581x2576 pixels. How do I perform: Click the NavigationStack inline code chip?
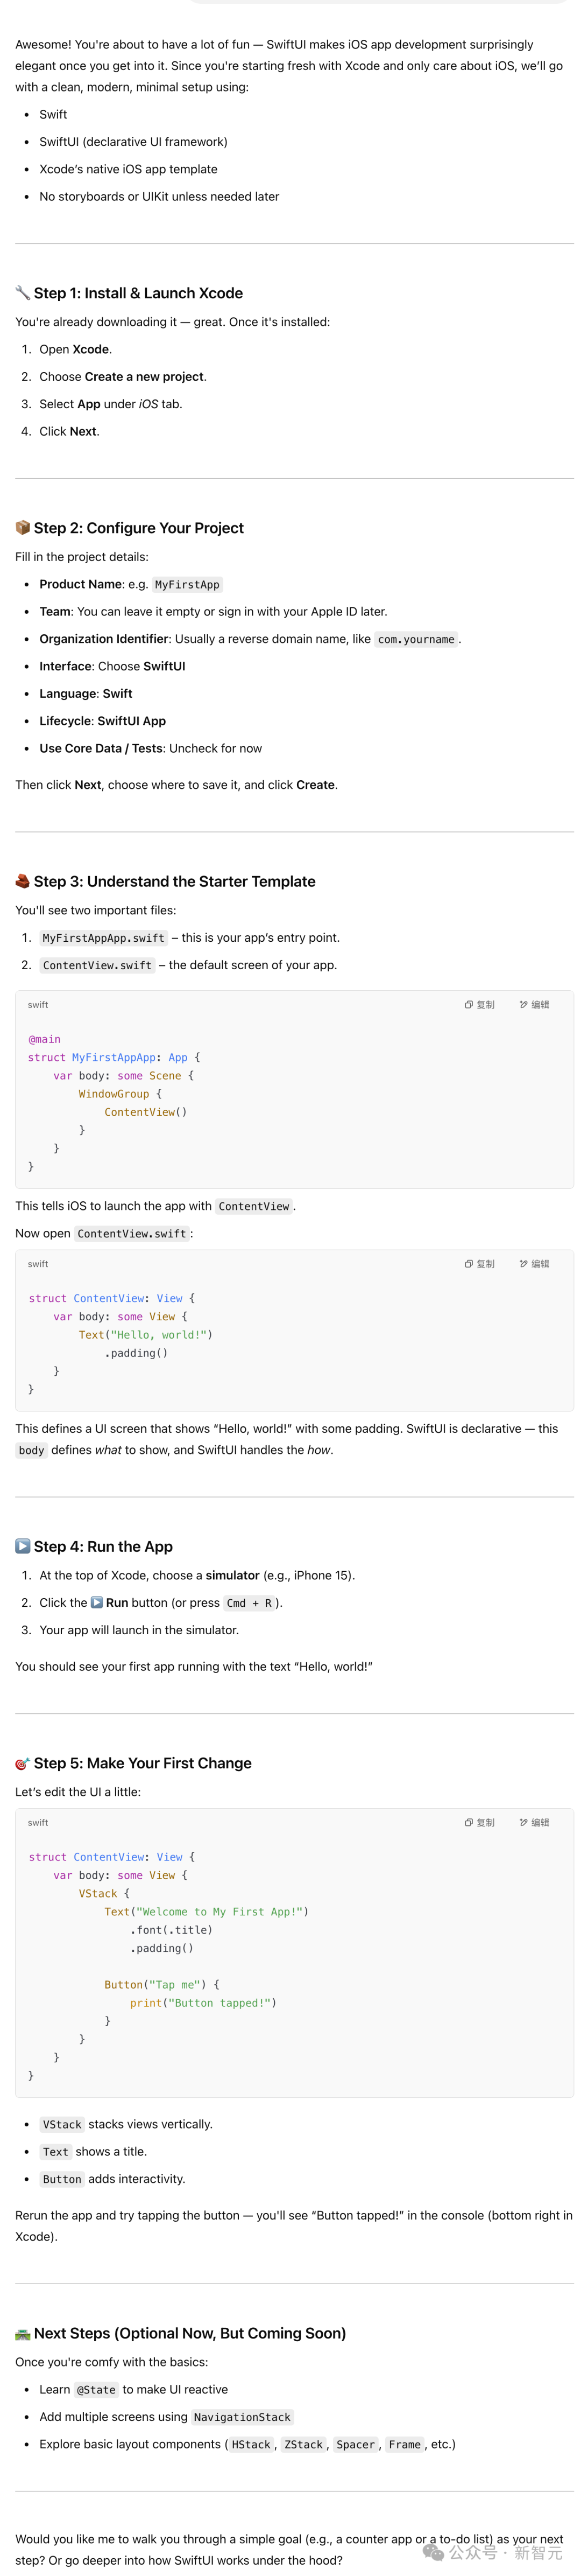click(x=242, y=2417)
